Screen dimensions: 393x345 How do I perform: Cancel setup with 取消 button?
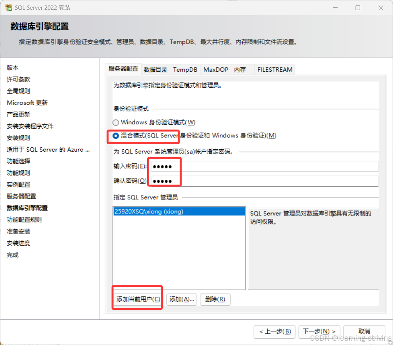click(x=364, y=332)
